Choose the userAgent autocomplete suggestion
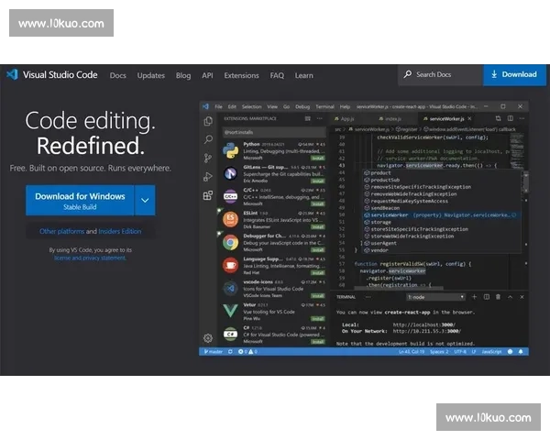Screen dimensions: 550x440 click(x=441, y=243)
